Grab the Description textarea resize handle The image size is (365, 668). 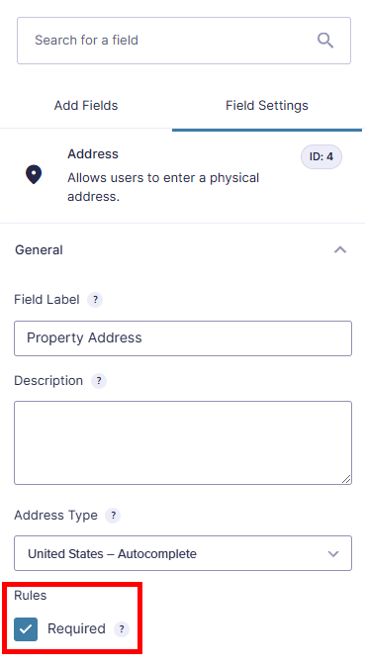[346, 479]
